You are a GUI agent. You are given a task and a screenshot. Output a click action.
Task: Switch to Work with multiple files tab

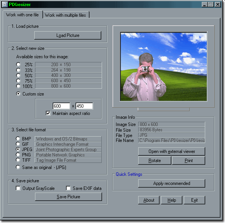click(65, 15)
